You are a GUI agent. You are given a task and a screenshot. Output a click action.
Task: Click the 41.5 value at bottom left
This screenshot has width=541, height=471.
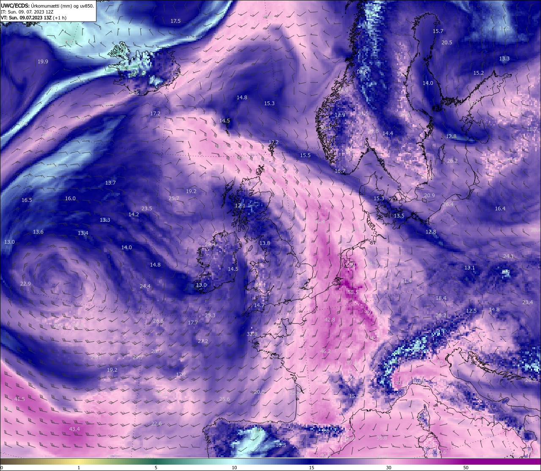point(19,399)
